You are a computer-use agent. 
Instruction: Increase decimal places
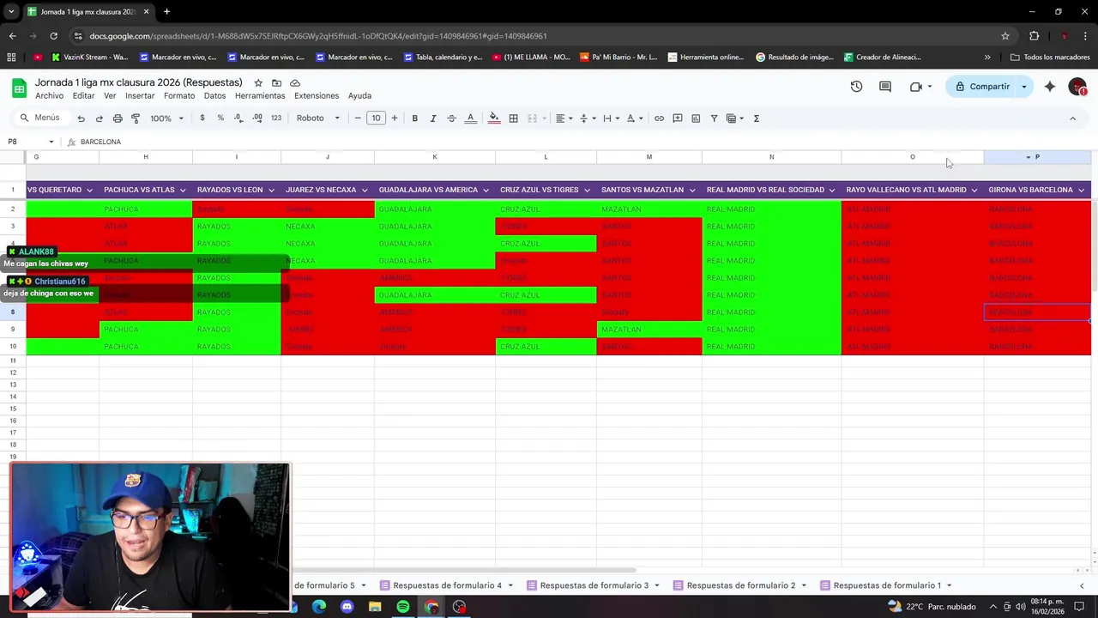pyautogui.click(x=257, y=118)
